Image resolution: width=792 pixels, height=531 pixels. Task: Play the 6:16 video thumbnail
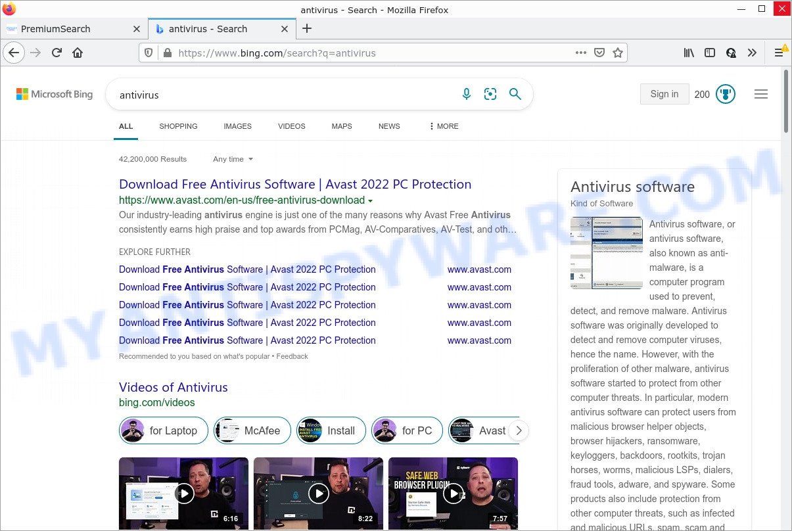click(x=184, y=494)
